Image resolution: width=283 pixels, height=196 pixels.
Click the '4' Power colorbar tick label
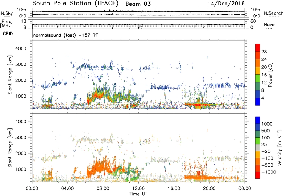(263, 98)
